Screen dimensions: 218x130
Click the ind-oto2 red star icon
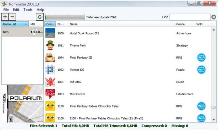tap(50, 82)
